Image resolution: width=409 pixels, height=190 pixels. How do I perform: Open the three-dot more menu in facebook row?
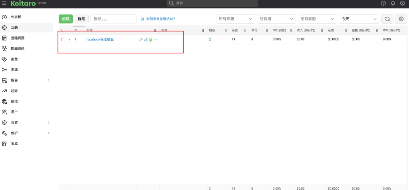155,40
